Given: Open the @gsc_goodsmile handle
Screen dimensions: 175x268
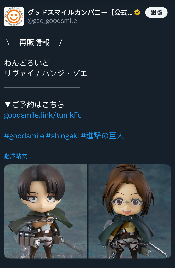Looking at the screenshot, I should click(52, 21).
